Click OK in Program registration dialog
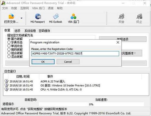 43,62
